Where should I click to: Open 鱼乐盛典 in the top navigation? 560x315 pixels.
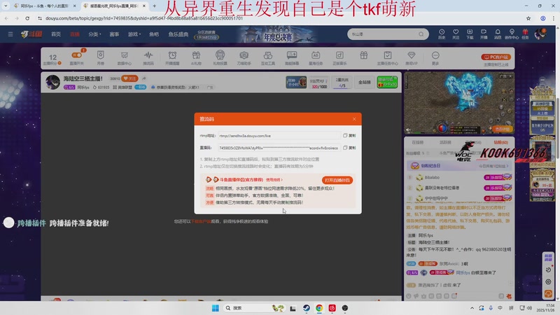178,34
